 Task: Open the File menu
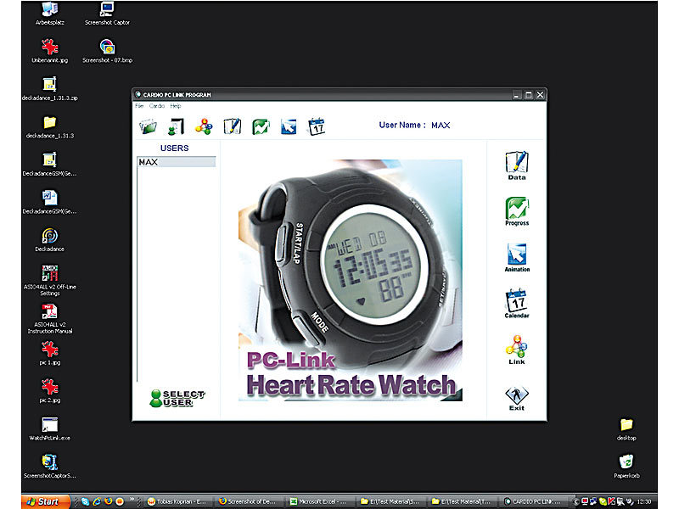pos(139,106)
